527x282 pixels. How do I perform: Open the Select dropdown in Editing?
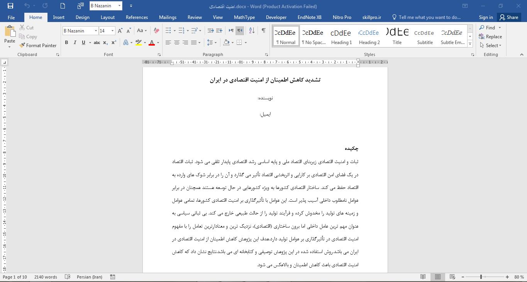(x=491, y=46)
